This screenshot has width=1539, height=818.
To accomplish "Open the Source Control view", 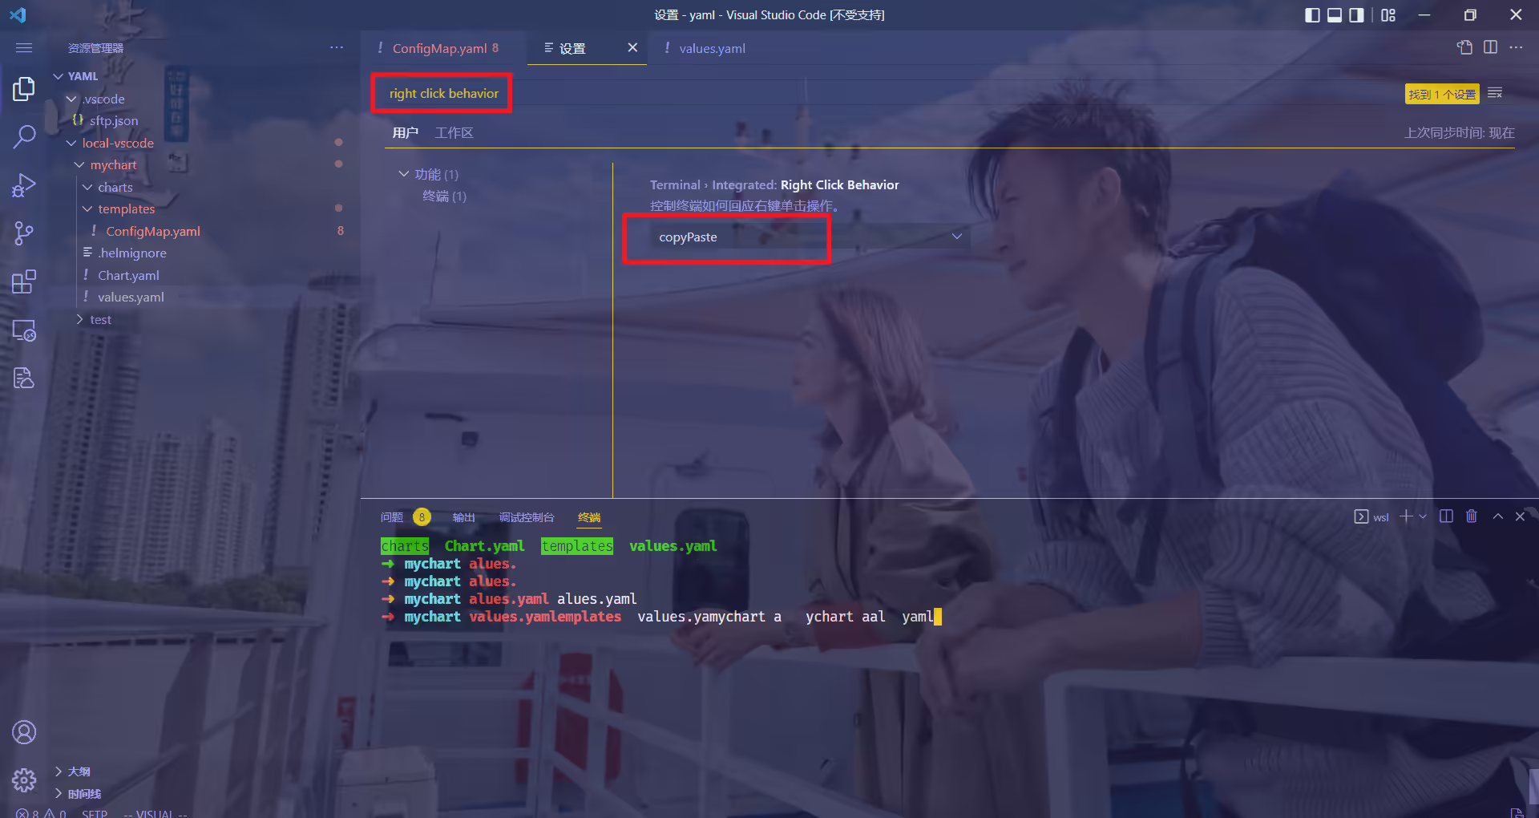I will 24,233.
